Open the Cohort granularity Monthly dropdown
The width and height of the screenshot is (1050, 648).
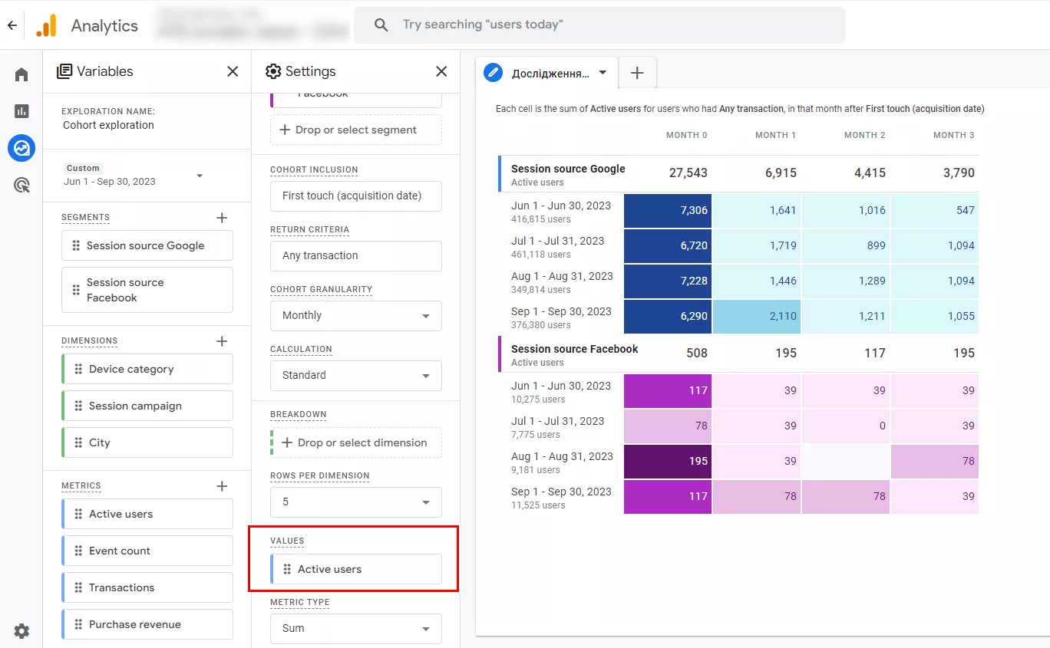(x=356, y=316)
